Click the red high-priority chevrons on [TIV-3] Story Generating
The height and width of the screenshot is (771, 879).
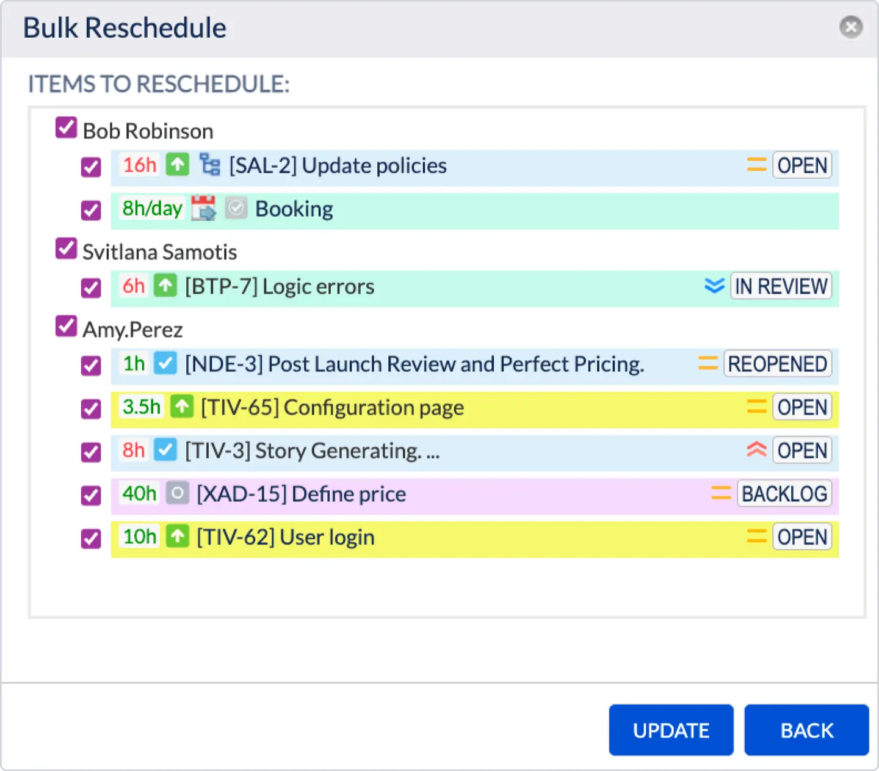pyautogui.click(x=756, y=451)
